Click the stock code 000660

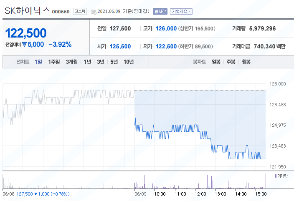pos(61,12)
